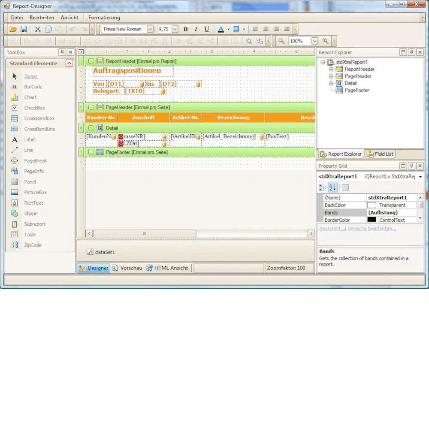
Task: Toggle alphabetical sorting in Property Grid
Action: pos(333,187)
